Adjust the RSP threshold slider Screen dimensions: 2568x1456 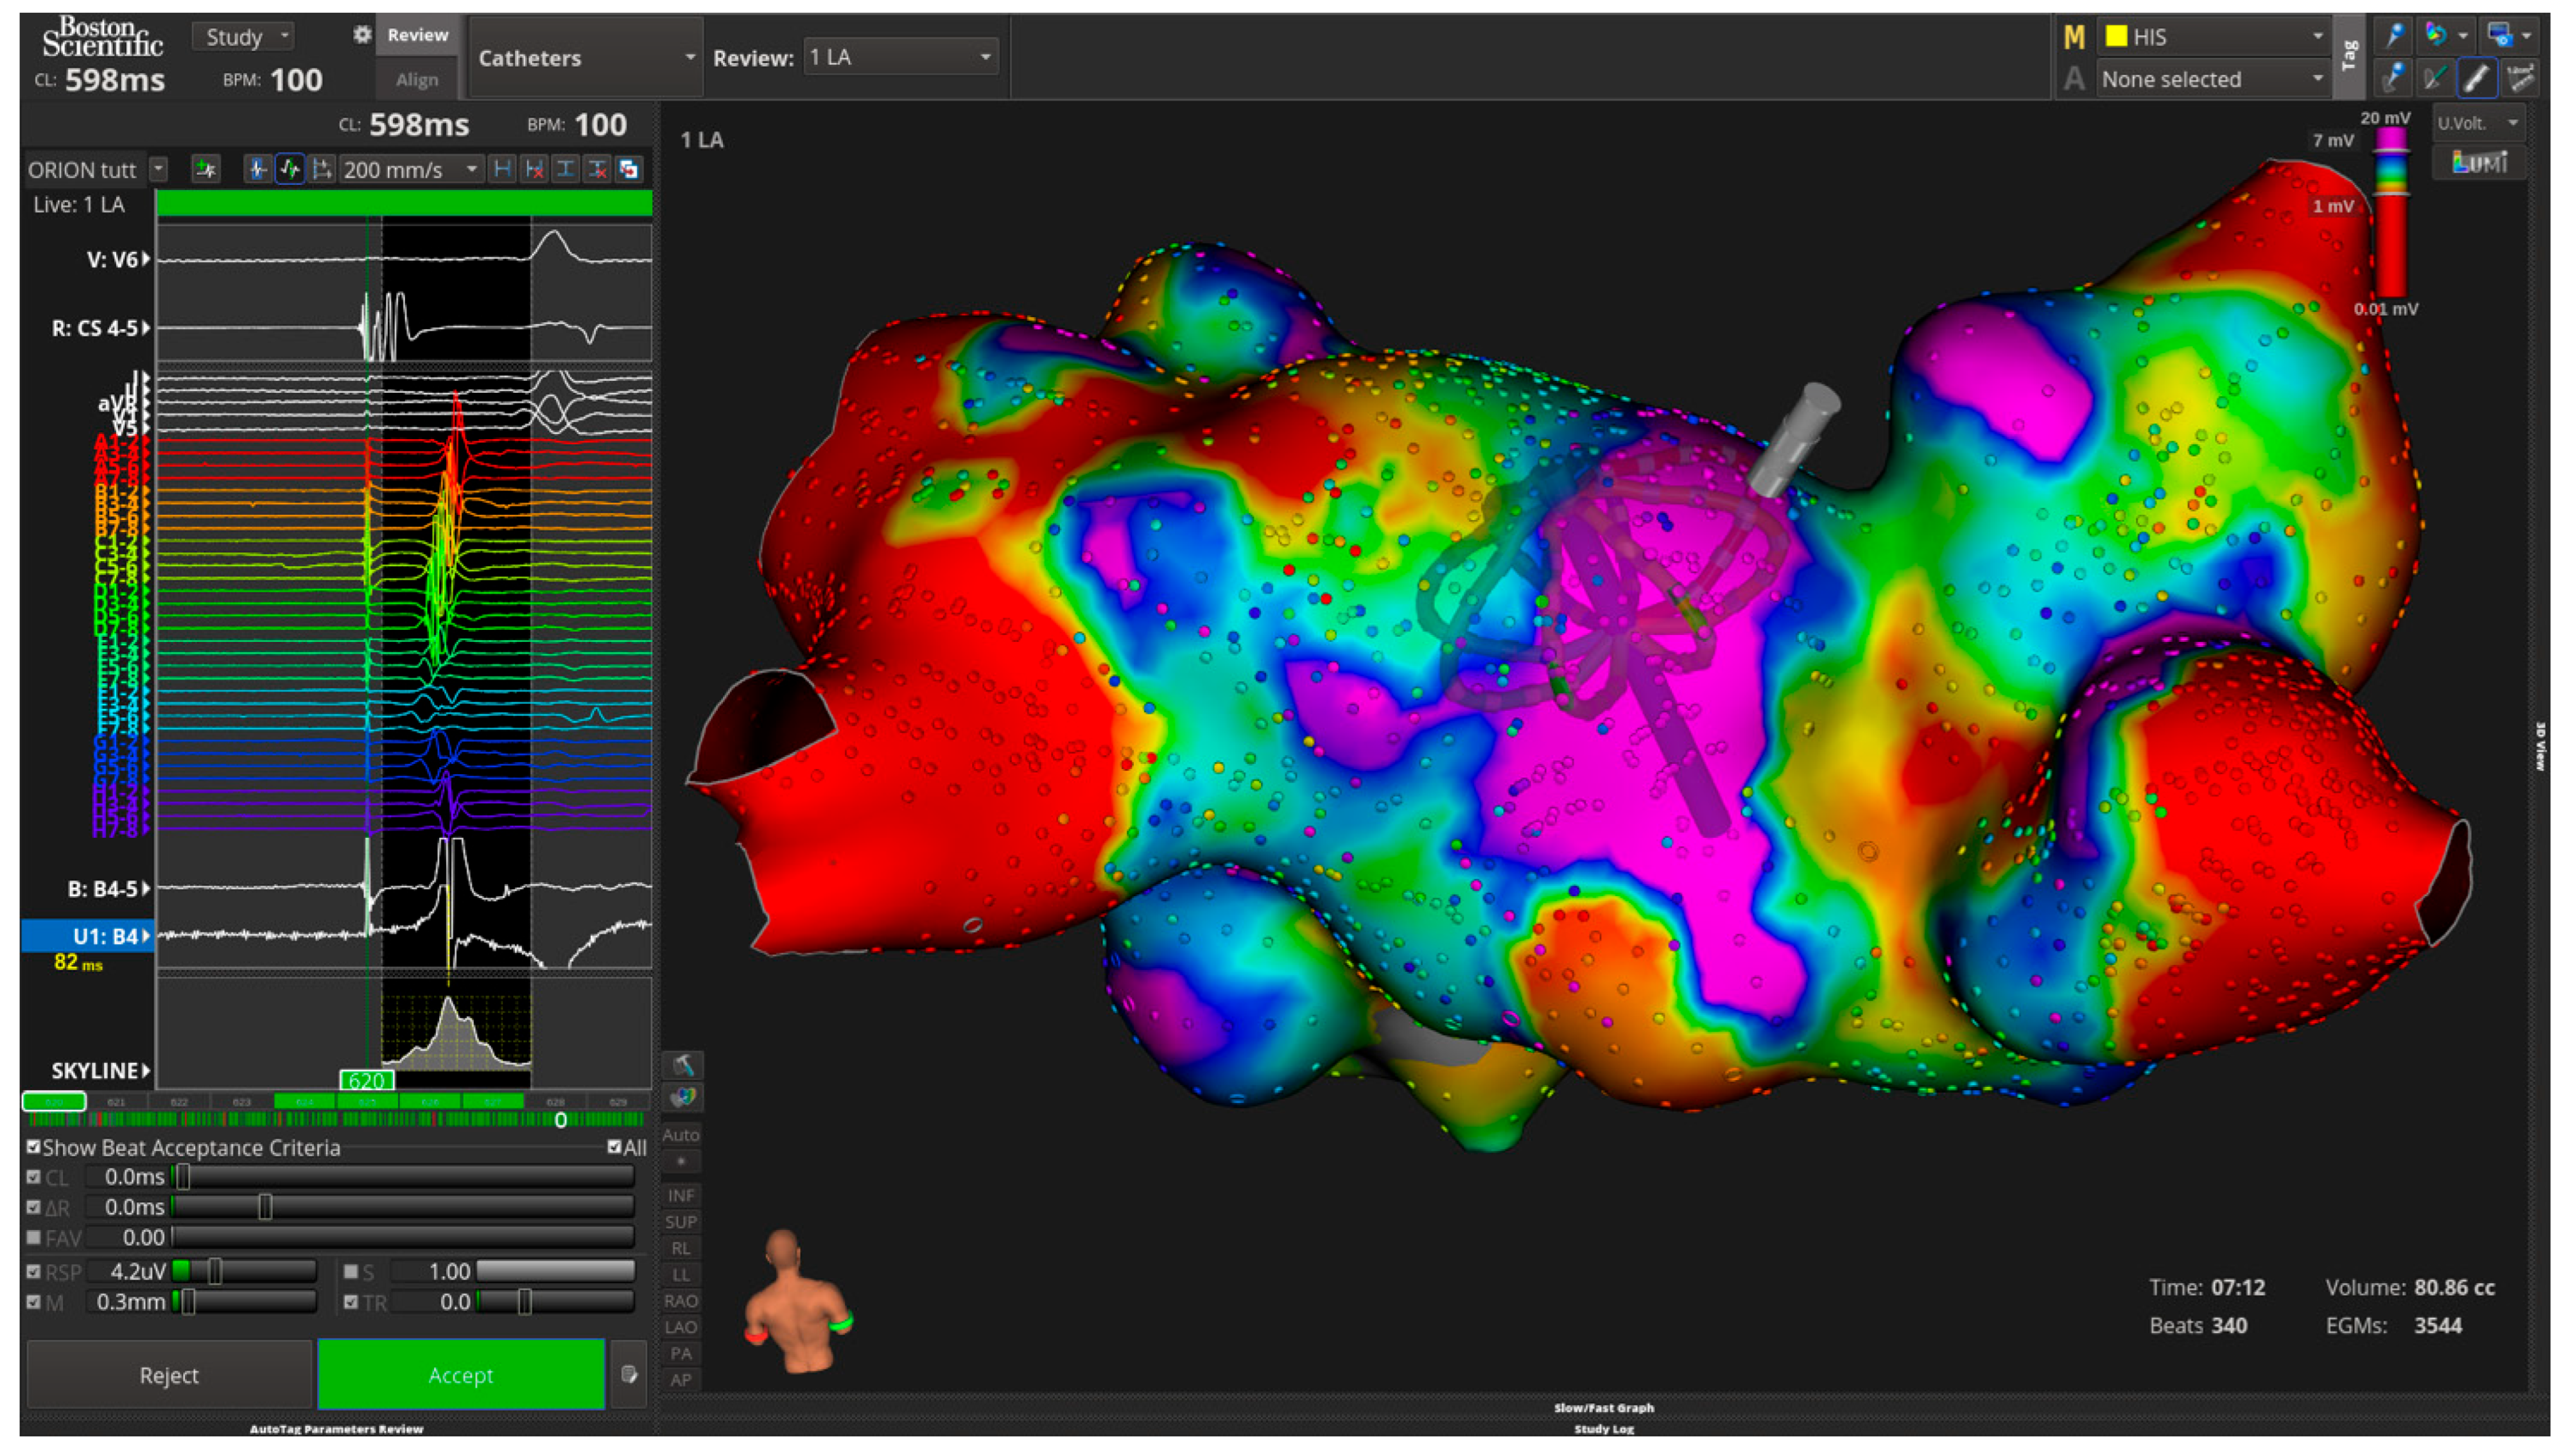pos(215,1272)
